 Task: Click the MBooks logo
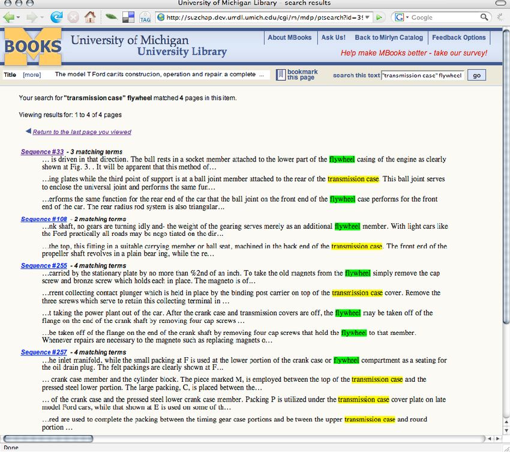pos(33,46)
